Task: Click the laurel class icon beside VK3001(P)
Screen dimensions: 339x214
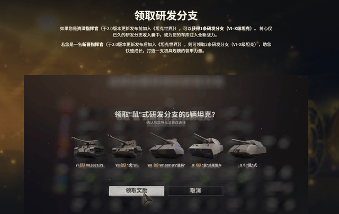Action: [83, 165]
